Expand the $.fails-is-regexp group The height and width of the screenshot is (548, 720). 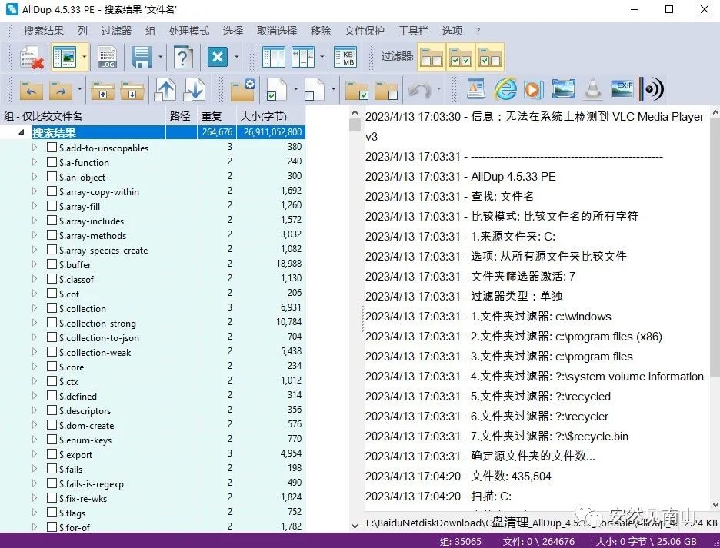pos(35,483)
